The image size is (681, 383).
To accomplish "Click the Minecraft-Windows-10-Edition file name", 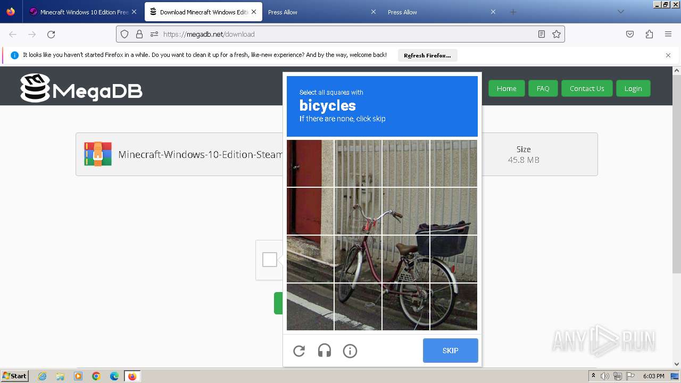I will point(200,154).
